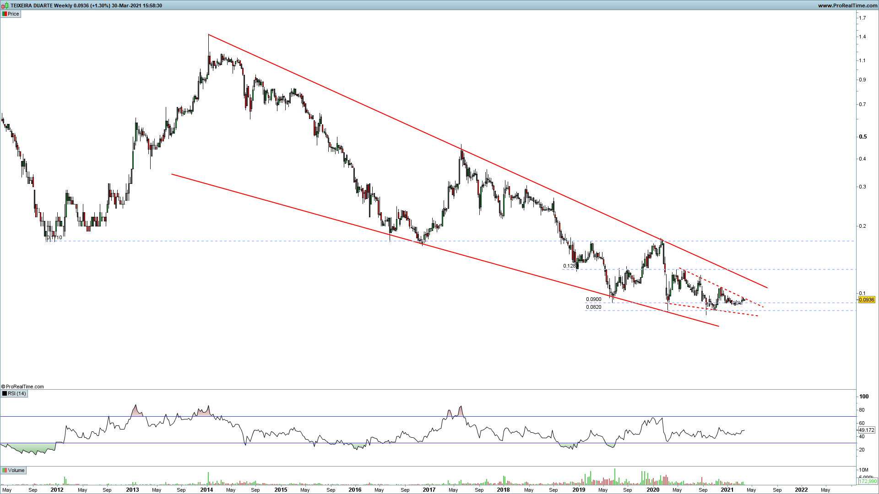Click the green 172,990 volume value tag
This screenshot has width=879, height=494.
pyautogui.click(x=867, y=481)
